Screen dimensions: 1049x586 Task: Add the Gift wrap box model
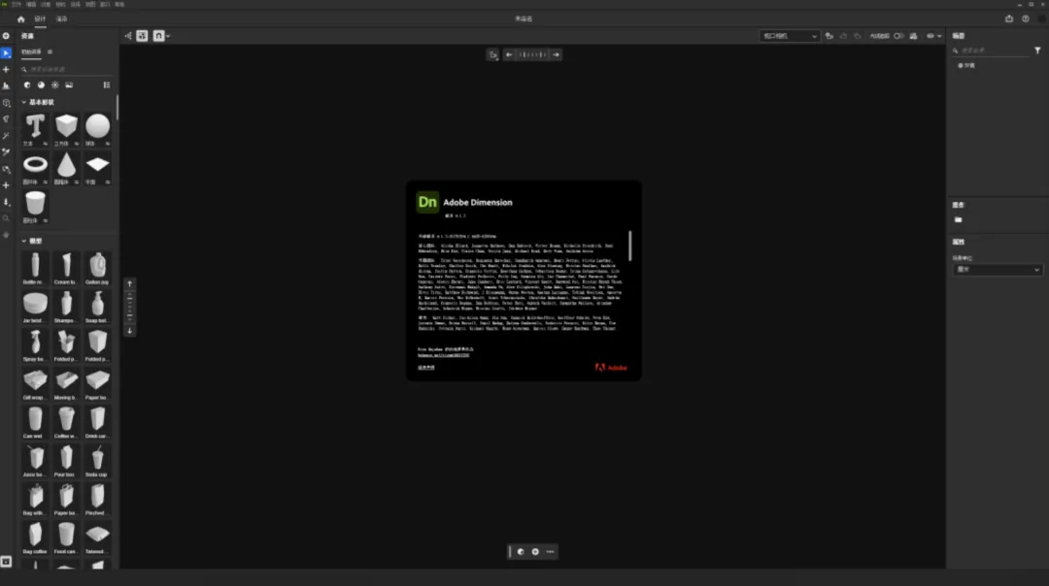click(35, 381)
